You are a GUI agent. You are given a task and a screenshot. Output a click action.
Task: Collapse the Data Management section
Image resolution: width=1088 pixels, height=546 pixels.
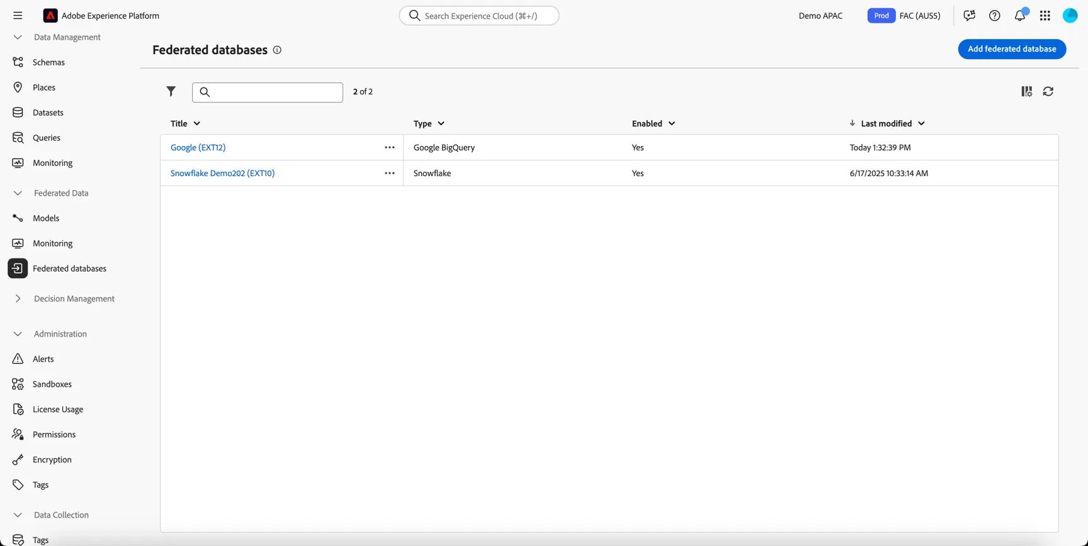point(18,37)
